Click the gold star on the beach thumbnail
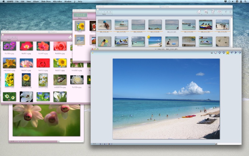 tap(148, 37)
